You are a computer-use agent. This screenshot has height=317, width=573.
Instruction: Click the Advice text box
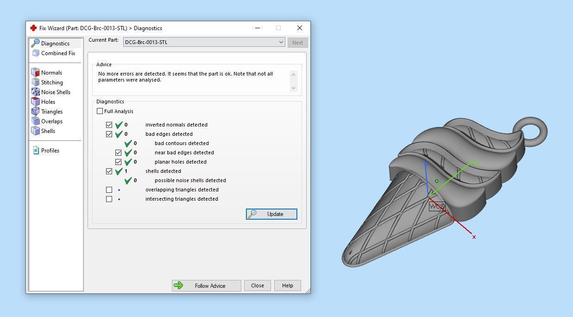pyautogui.click(x=193, y=81)
